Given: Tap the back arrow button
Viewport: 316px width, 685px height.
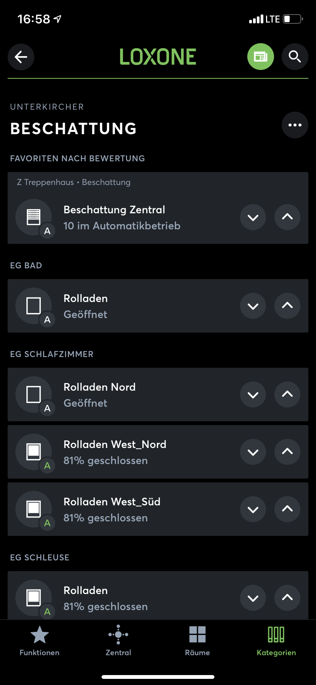Looking at the screenshot, I should [x=21, y=57].
